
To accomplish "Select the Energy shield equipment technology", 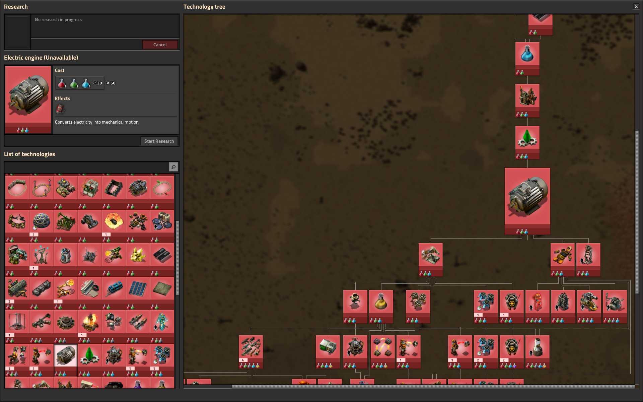I will click(x=162, y=327).
